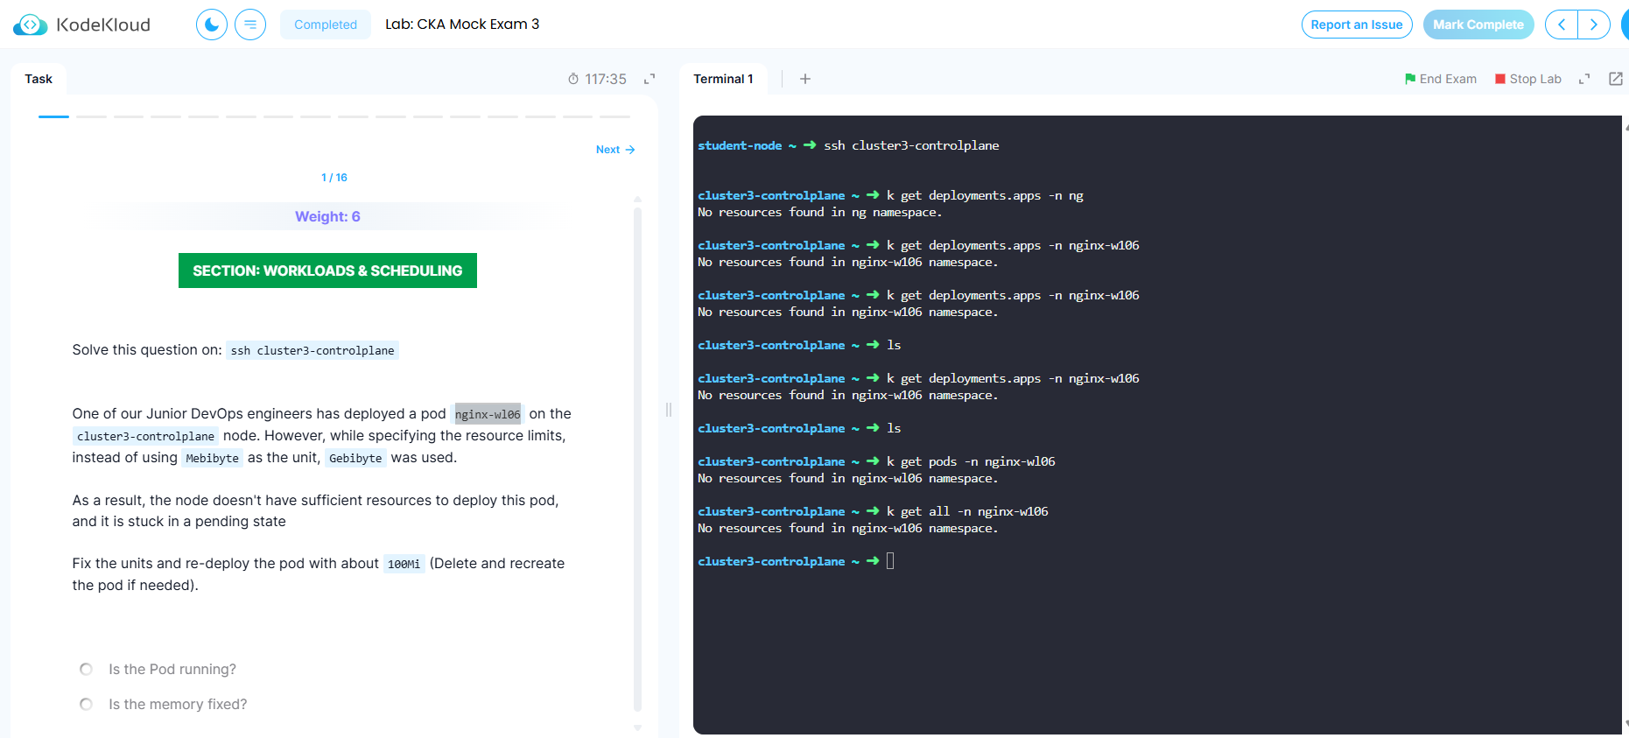Toggle dark mode with the moon icon
The width and height of the screenshot is (1629, 738).
click(212, 25)
